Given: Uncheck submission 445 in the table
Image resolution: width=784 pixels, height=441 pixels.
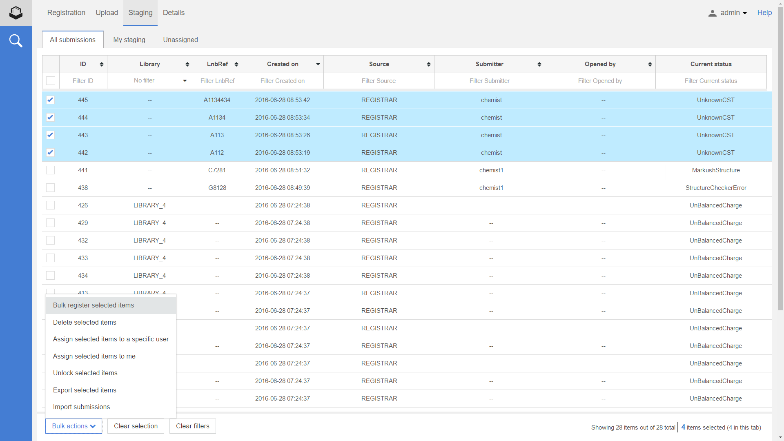Looking at the screenshot, I should point(50,100).
